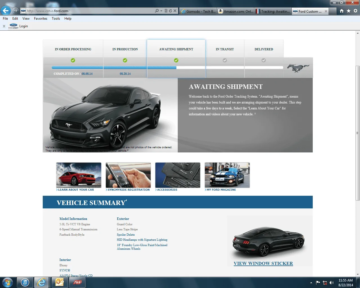Click gray checkmark under Delivered
360x288 pixels.
point(264,60)
